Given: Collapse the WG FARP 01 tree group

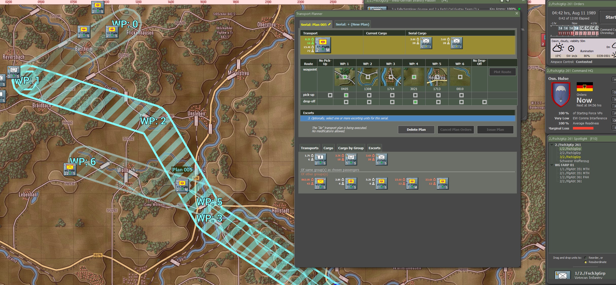Looking at the screenshot, I should 552,165.
